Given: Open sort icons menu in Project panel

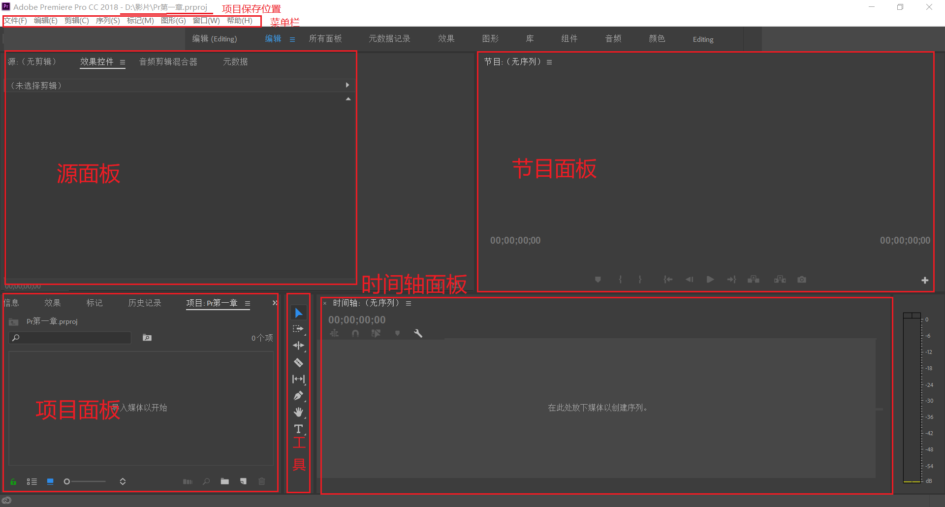Looking at the screenshot, I should (x=123, y=481).
